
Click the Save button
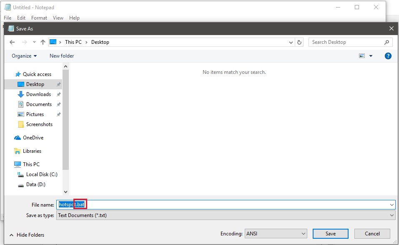click(330, 233)
